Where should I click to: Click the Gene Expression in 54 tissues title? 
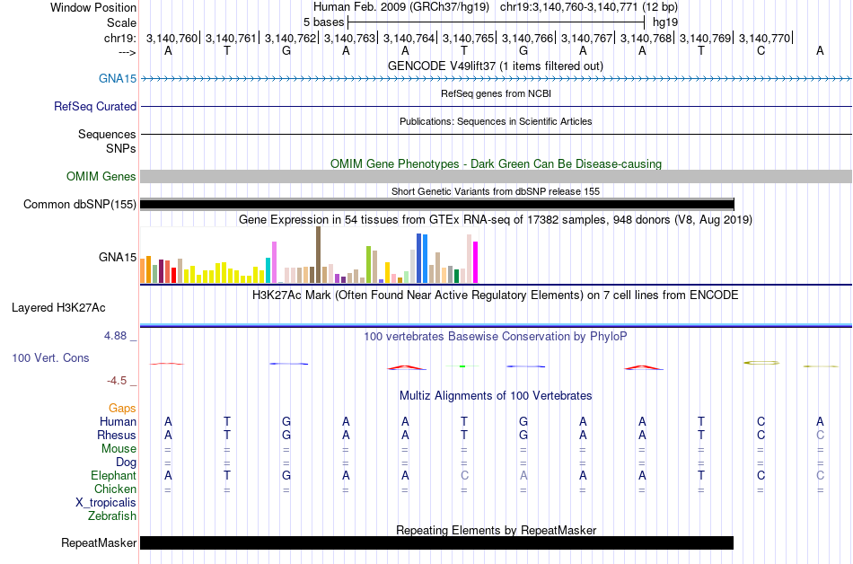pos(496,220)
